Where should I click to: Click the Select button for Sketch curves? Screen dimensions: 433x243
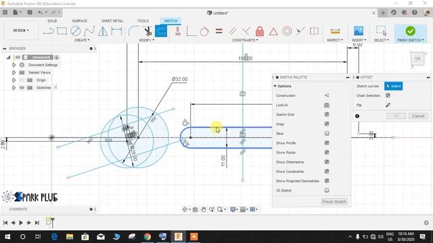(x=393, y=86)
